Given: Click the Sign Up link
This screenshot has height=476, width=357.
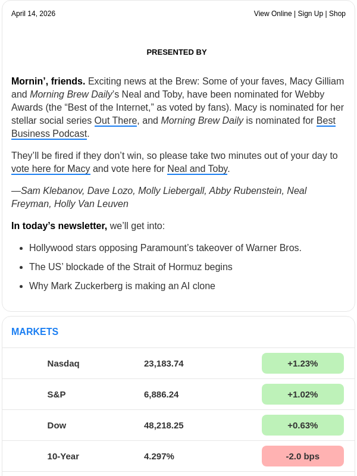Looking at the screenshot, I should pos(310,14).
